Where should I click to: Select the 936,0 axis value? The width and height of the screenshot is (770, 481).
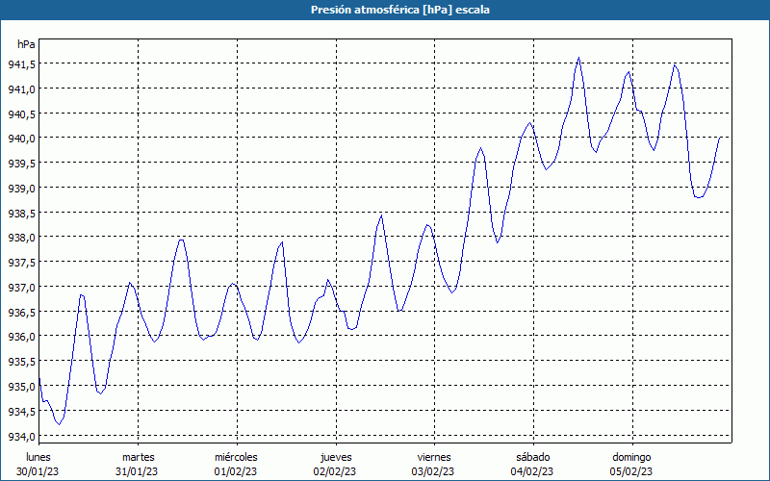[21, 337]
